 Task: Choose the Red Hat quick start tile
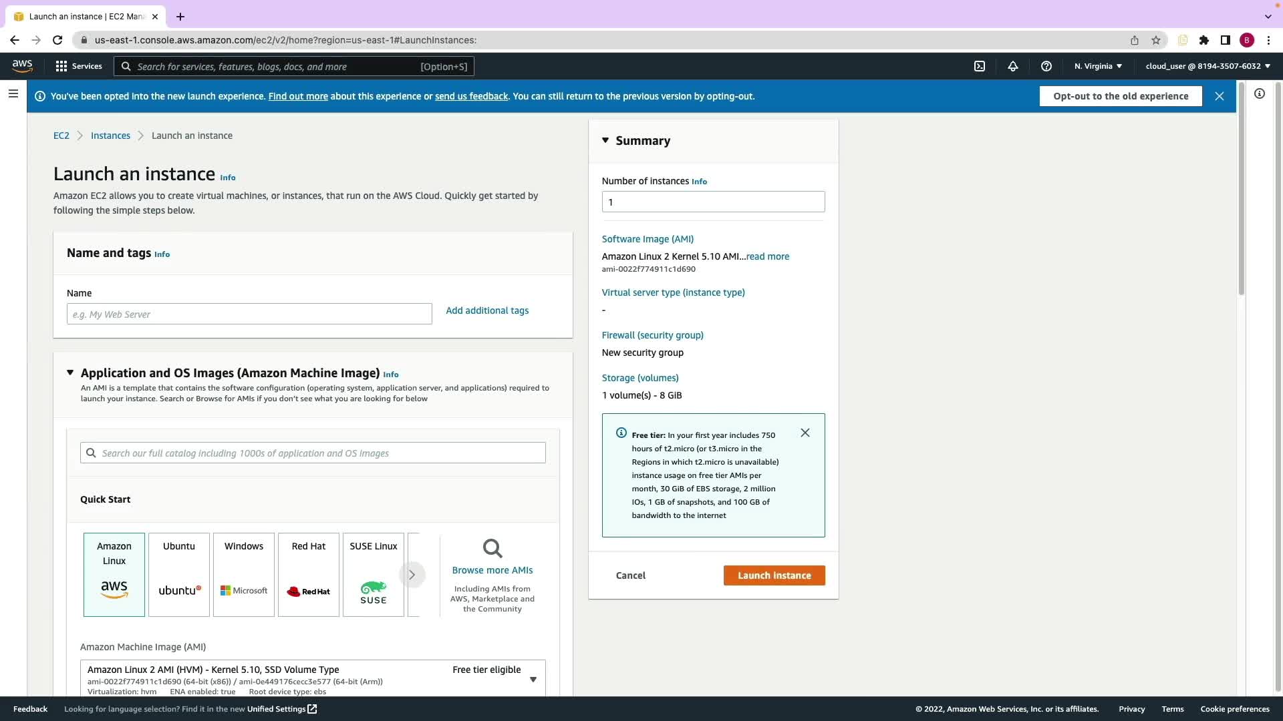pyautogui.click(x=309, y=574)
